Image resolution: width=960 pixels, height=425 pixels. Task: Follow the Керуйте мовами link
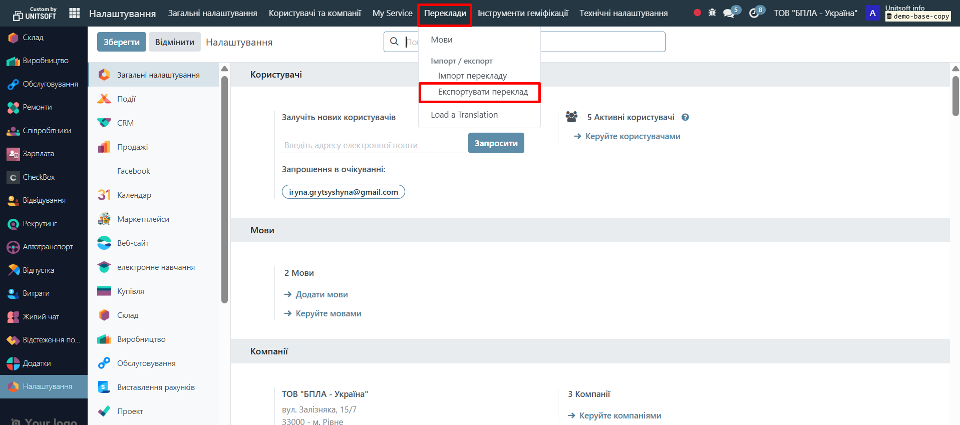coord(328,314)
